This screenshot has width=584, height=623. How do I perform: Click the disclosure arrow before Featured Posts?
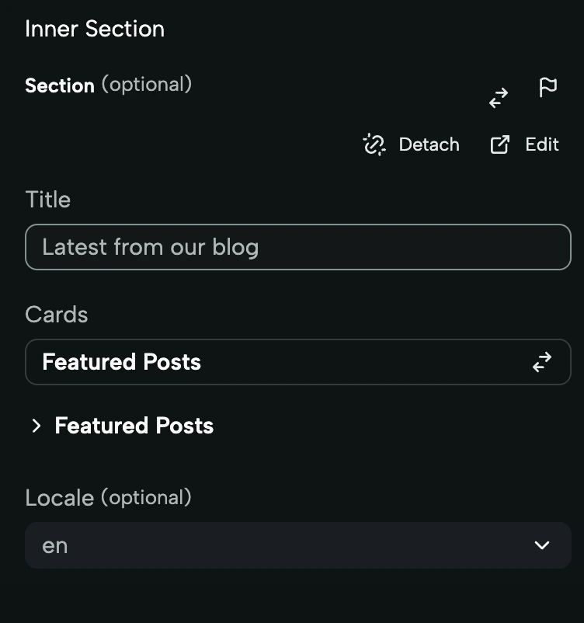click(35, 426)
